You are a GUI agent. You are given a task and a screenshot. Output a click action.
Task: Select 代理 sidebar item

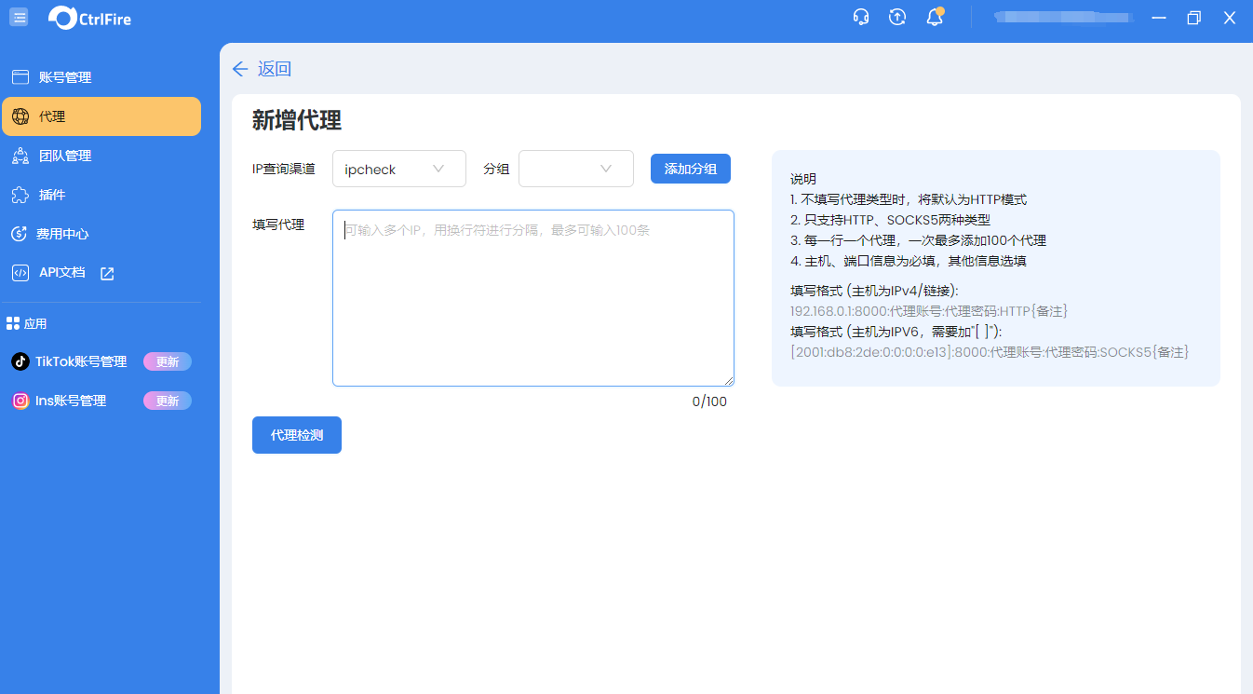click(x=101, y=116)
